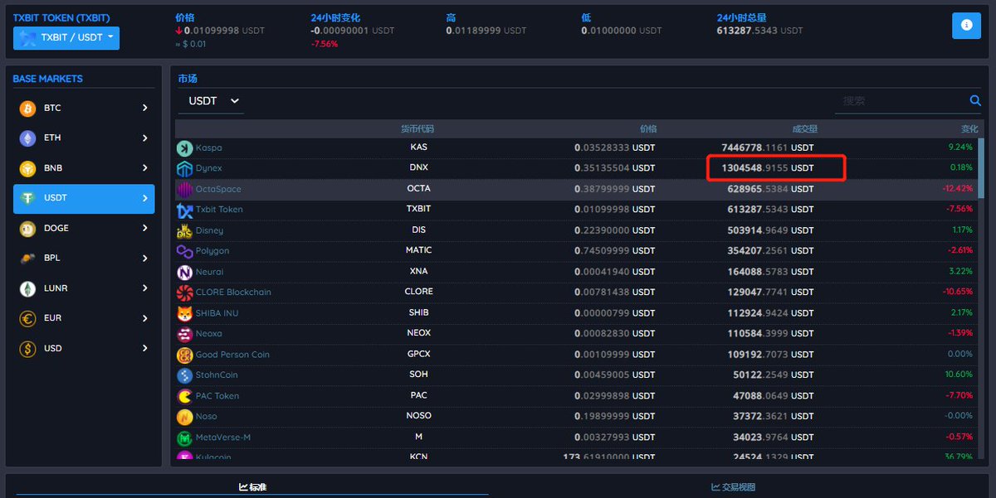This screenshot has width=996, height=498.
Task: Open the OctaSpace market link
Action: pyautogui.click(x=218, y=189)
